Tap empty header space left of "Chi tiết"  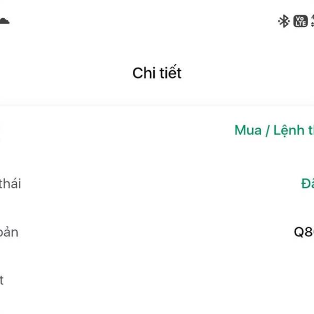point(63,73)
